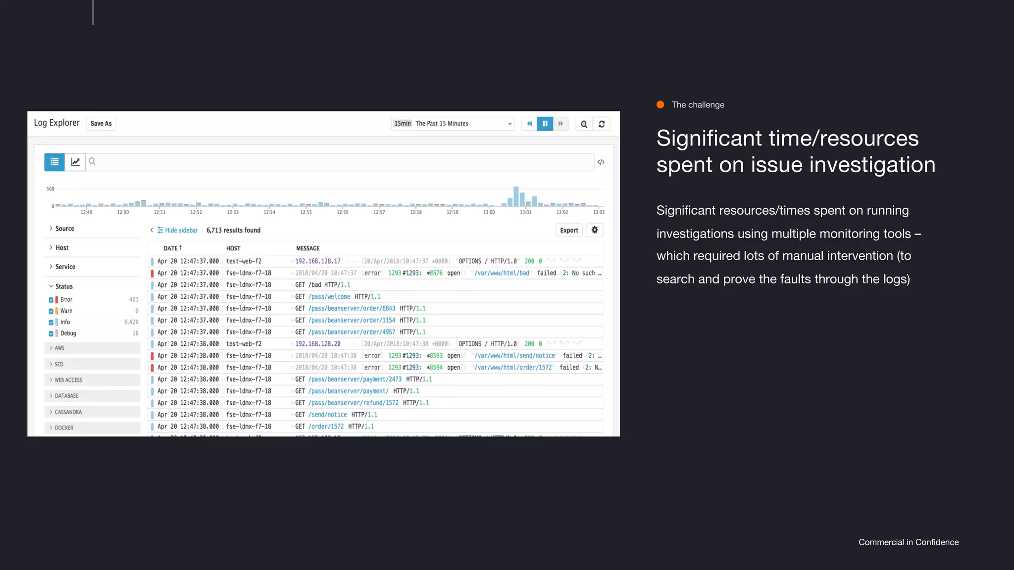Screen dimensions: 1014x570
Task: Click the Info count 6.42K
Action: 131,322
